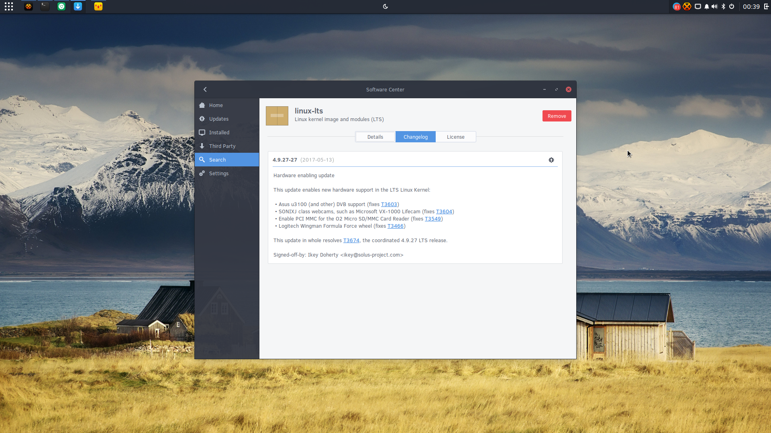Open the Home section in sidebar
This screenshot has height=433, width=771.
[x=227, y=105]
